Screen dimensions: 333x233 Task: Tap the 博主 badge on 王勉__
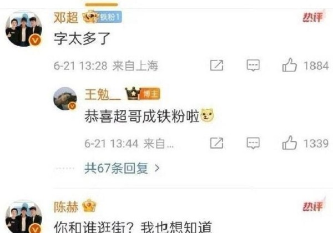[150, 94]
